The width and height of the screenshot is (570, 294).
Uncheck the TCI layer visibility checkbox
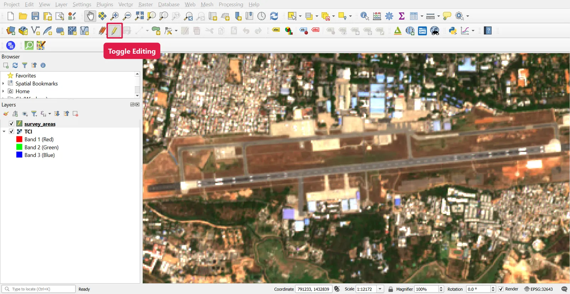[11, 131]
